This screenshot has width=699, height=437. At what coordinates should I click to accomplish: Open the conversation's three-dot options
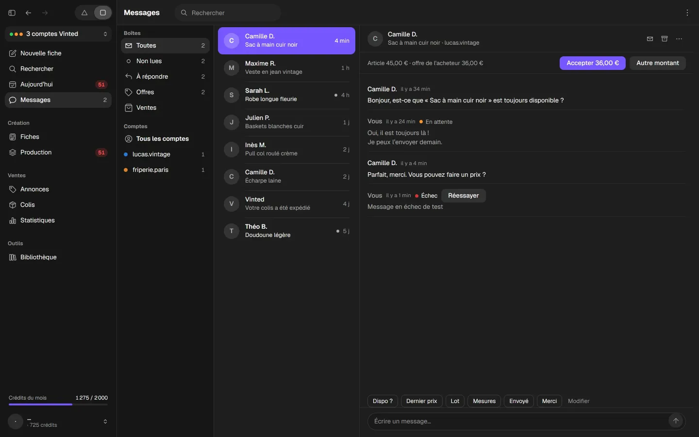coord(679,39)
